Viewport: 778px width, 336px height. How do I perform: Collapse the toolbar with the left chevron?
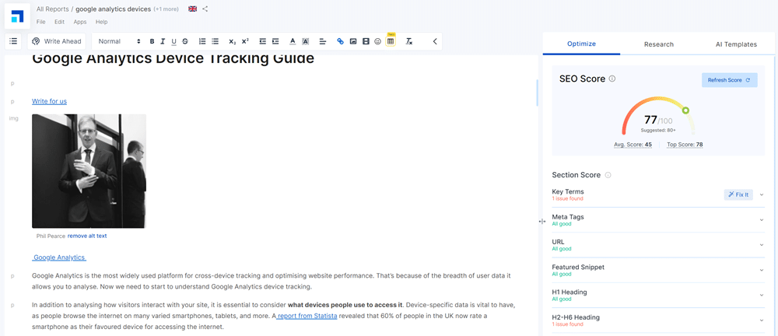435,41
